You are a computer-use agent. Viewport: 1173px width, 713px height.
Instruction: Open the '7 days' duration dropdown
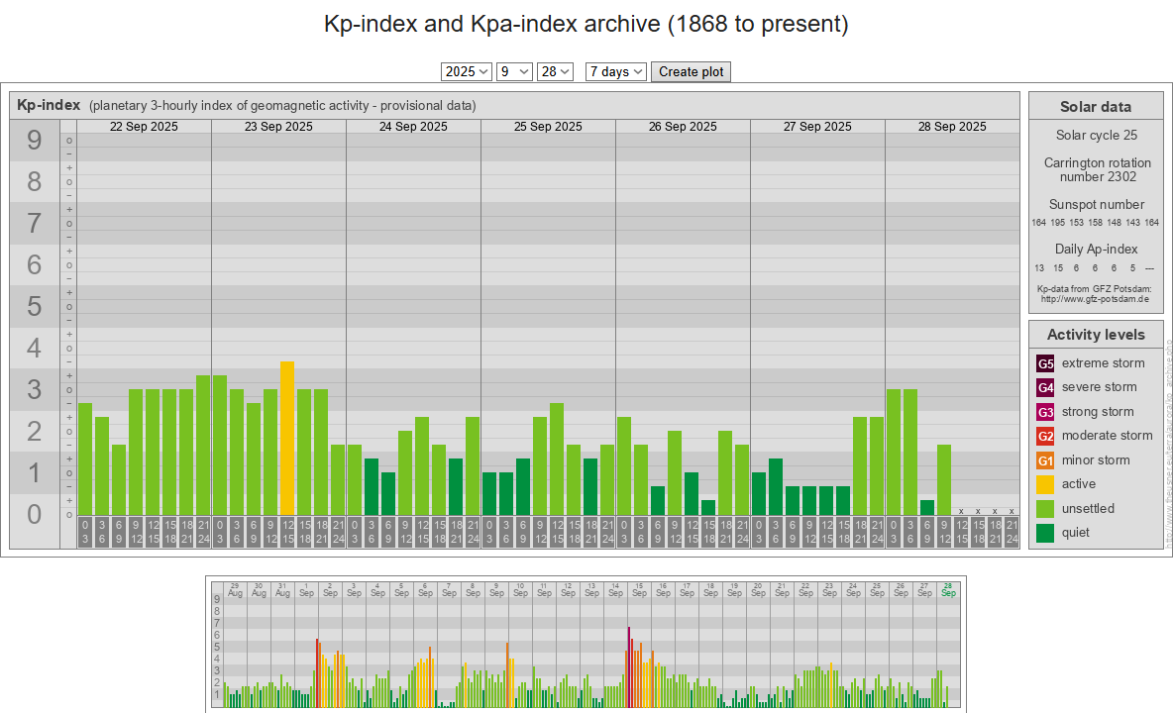click(x=616, y=71)
